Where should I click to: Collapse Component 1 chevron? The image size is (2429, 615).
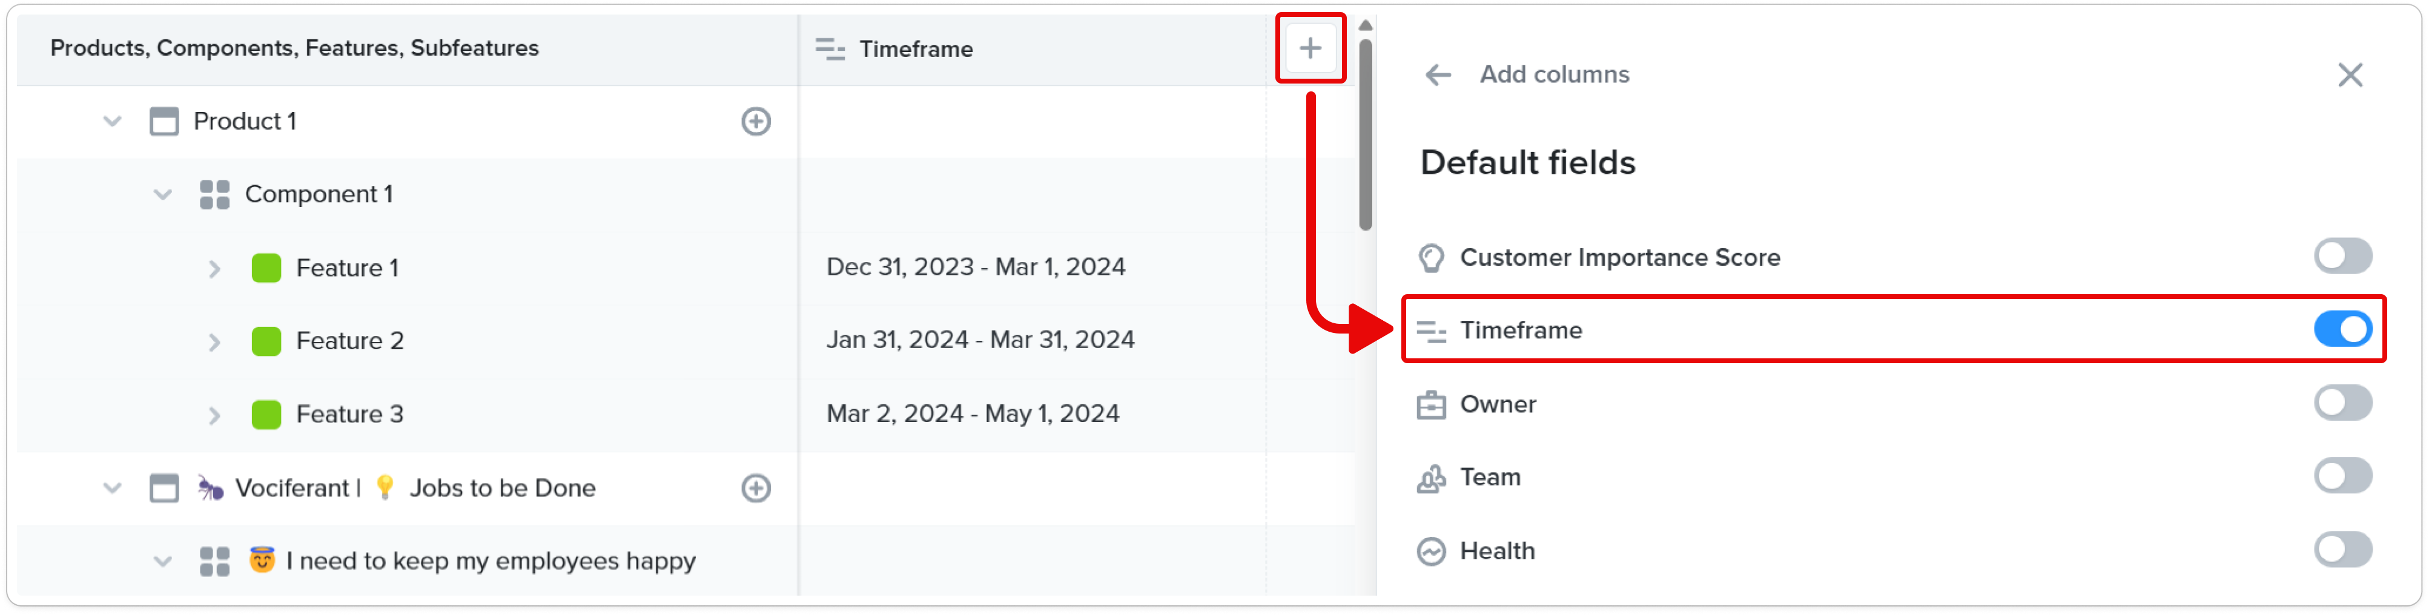point(163,195)
